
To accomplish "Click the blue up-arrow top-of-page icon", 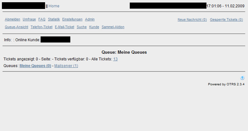I will point(242,78).
